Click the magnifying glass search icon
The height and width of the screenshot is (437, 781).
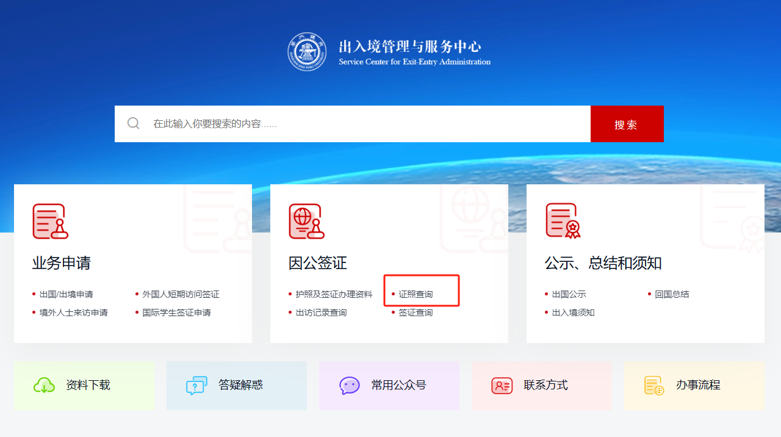coord(134,124)
